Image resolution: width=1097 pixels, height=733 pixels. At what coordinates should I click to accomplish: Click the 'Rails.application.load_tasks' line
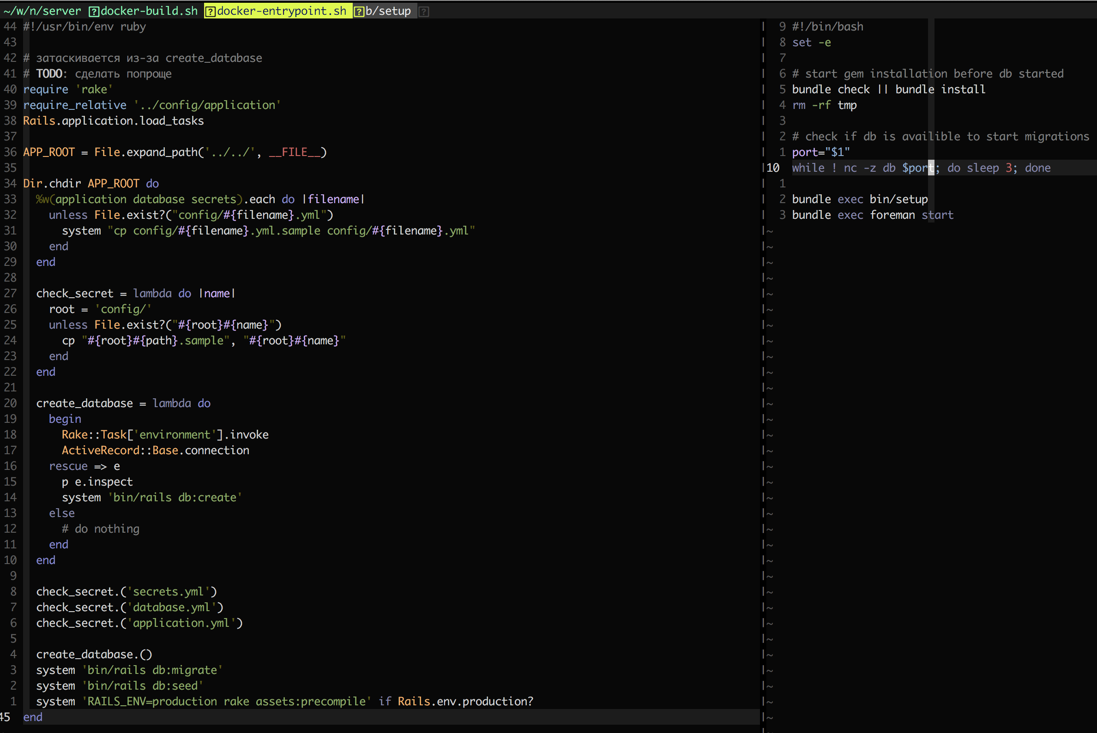113,121
